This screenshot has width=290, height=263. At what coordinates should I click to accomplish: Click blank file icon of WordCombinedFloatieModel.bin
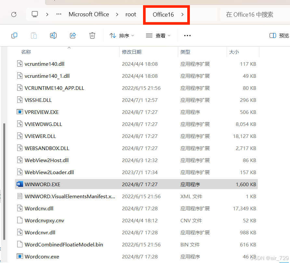(20, 244)
